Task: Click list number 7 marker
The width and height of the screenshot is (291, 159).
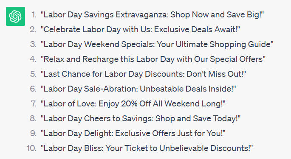Action: coord(34,104)
